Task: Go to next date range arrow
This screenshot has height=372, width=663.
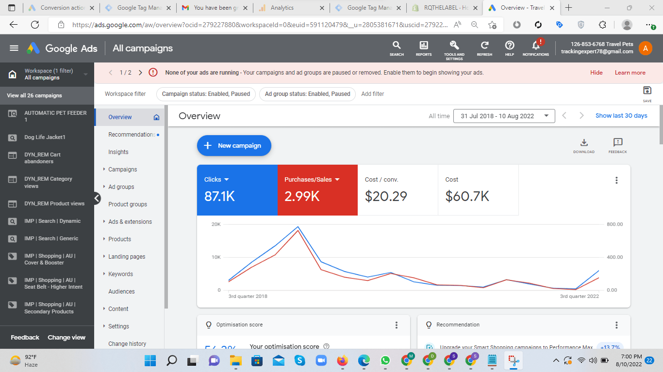Action: click(581, 116)
